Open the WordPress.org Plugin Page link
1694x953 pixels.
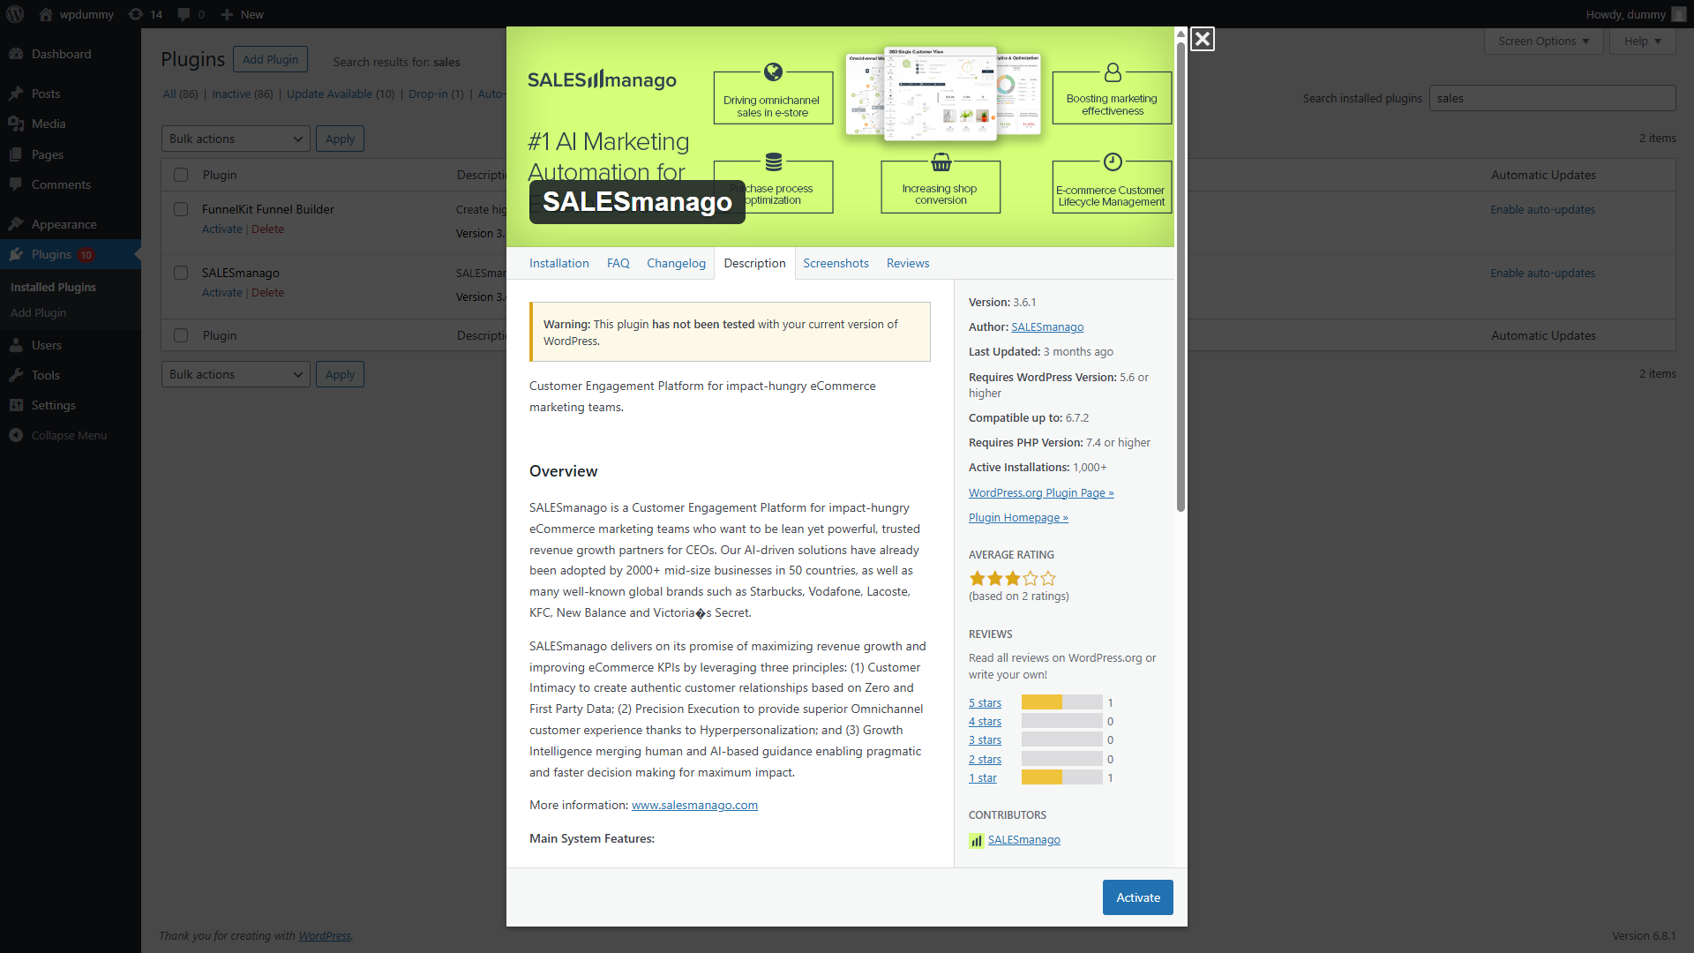pyautogui.click(x=1041, y=492)
